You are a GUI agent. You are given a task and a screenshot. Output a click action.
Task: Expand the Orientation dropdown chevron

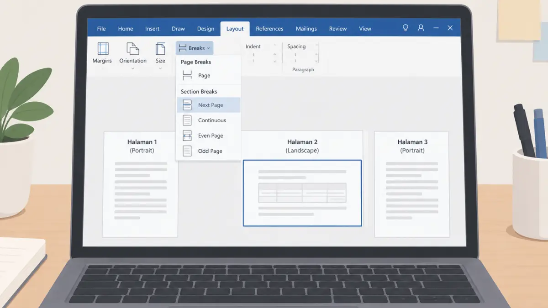(x=132, y=69)
